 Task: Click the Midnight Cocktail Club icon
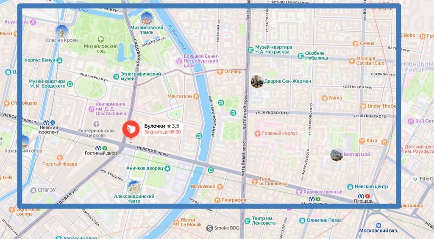(351, 61)
